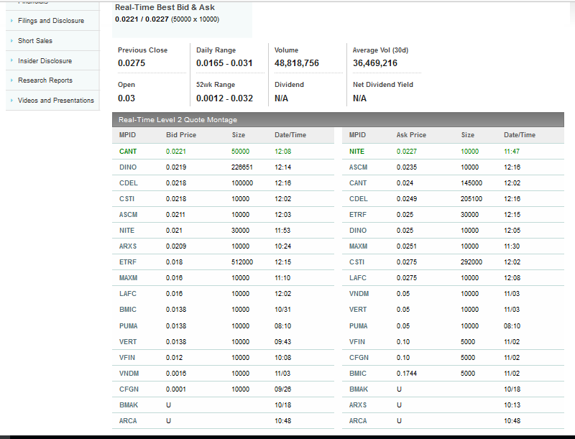Select the CANT best bid row MPID
Viewport: 575px width, 439px height.
(x=128, y=152)
